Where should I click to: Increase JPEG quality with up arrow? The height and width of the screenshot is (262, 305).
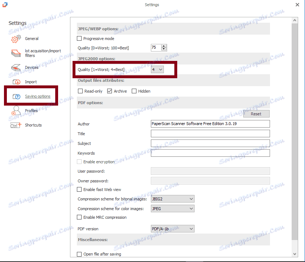[164, 46]
